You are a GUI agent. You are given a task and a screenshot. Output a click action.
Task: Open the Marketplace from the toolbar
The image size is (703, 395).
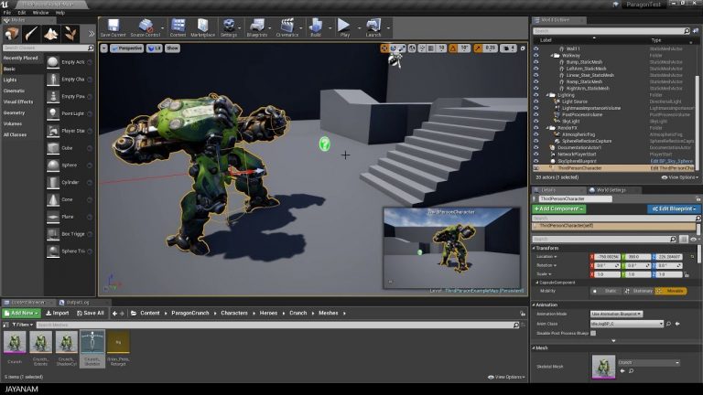pos(202,27)
